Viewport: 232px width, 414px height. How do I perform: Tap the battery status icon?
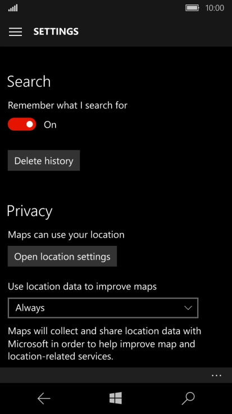pyautogui.click(x=192, y=8)
